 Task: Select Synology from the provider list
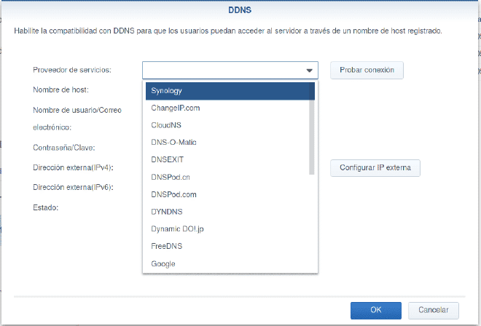[230, 91]
